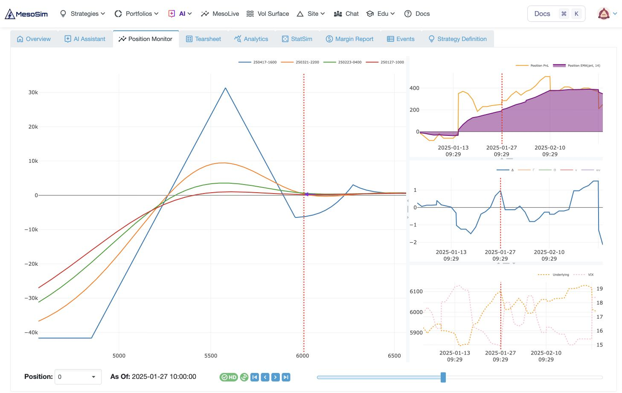Open Docs from the navigation bar
Screen dimensions: 622x393
tap(417, 14)
